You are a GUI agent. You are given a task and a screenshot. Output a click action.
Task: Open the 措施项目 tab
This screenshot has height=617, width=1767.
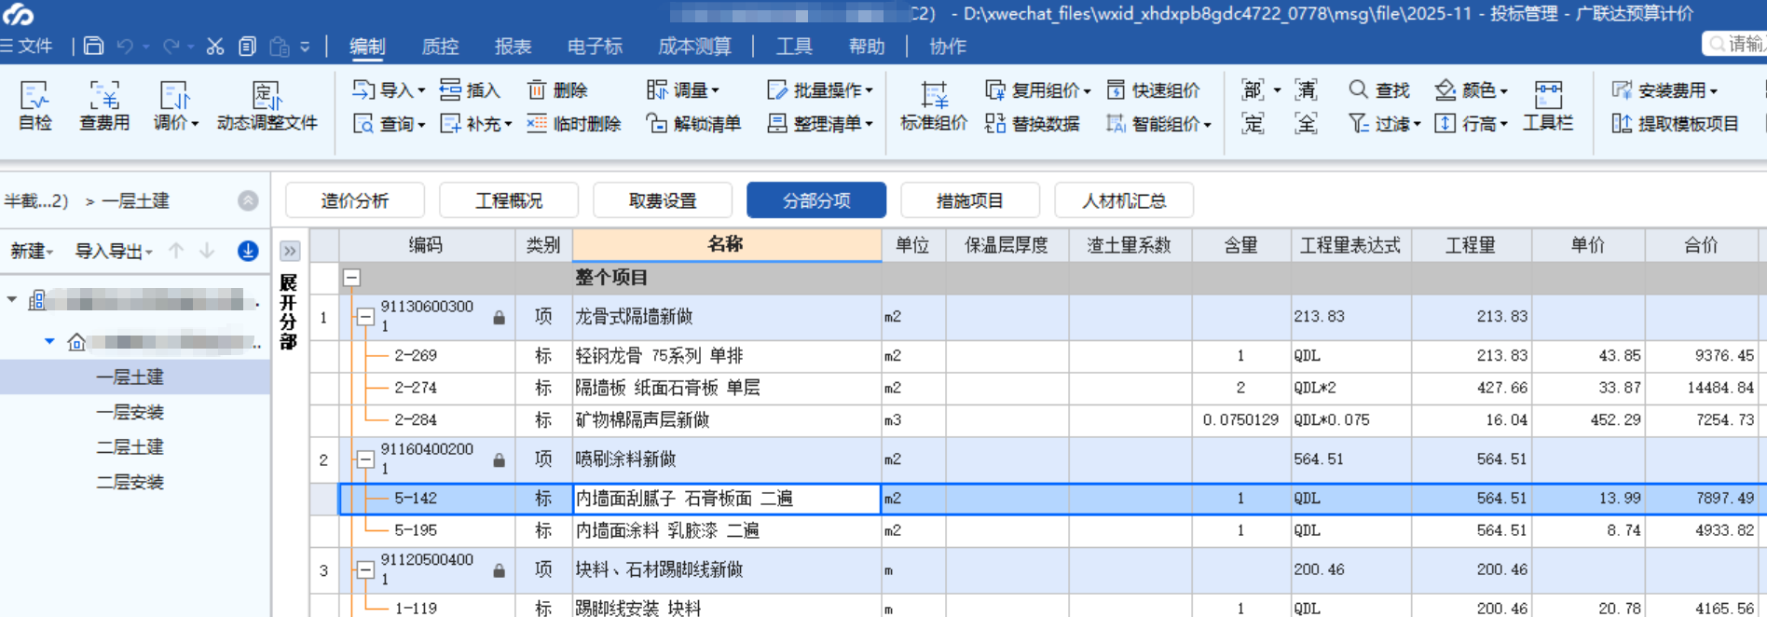[x=970, y=200]
